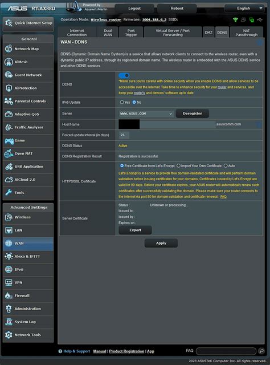Click the USB status icon in header

pyautogui.click(x=260, y=20)
